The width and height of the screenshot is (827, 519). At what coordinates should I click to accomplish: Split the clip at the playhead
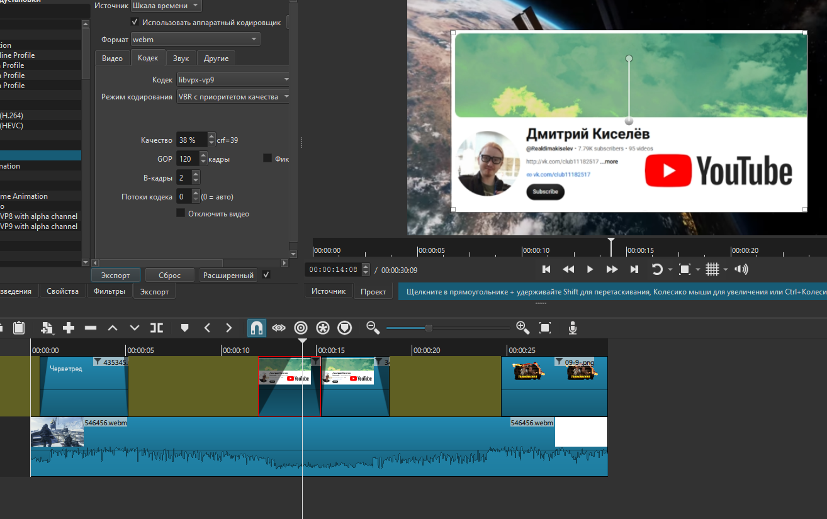pyautogui.click(x=157, y=328)
